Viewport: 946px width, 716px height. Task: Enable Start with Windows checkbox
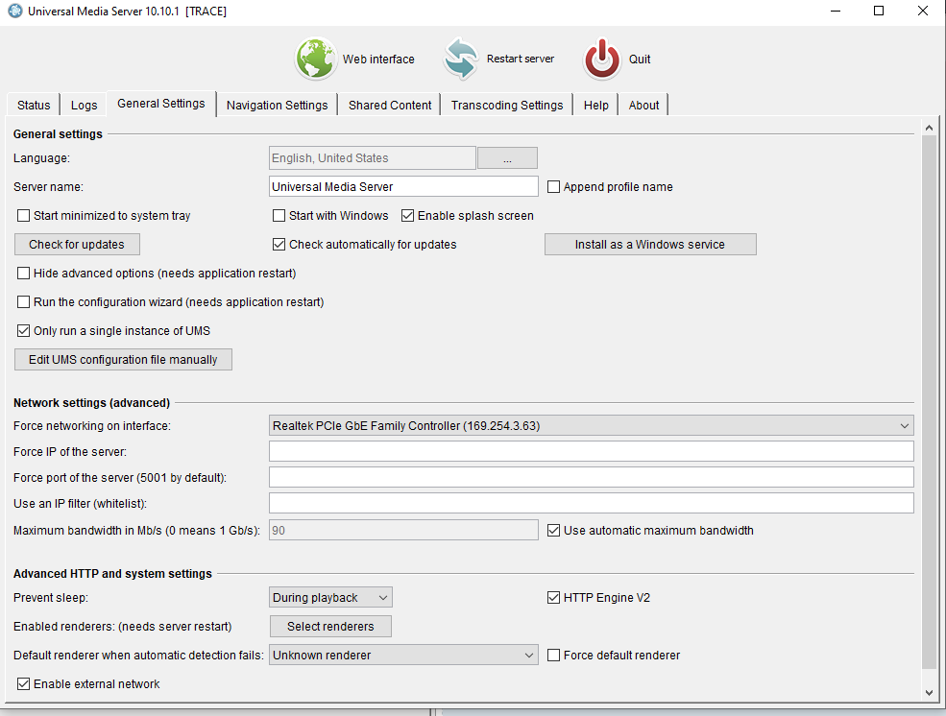[279, 216]
